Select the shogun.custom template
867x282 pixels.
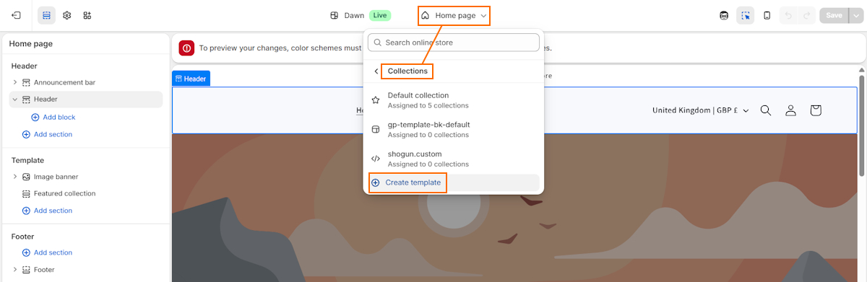(x=454, y=159)
